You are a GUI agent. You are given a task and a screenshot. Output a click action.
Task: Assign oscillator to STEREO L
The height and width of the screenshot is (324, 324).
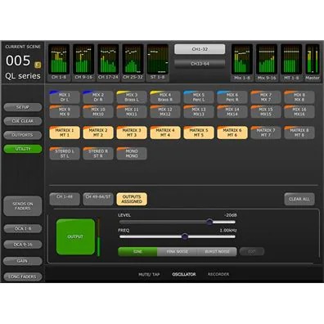coord(65,153)
